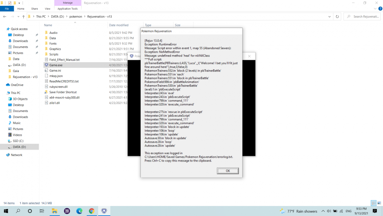Viewport: 383px width, 216px height.
Task: Select rubyscreen.dll file
Action: [58, 87]
